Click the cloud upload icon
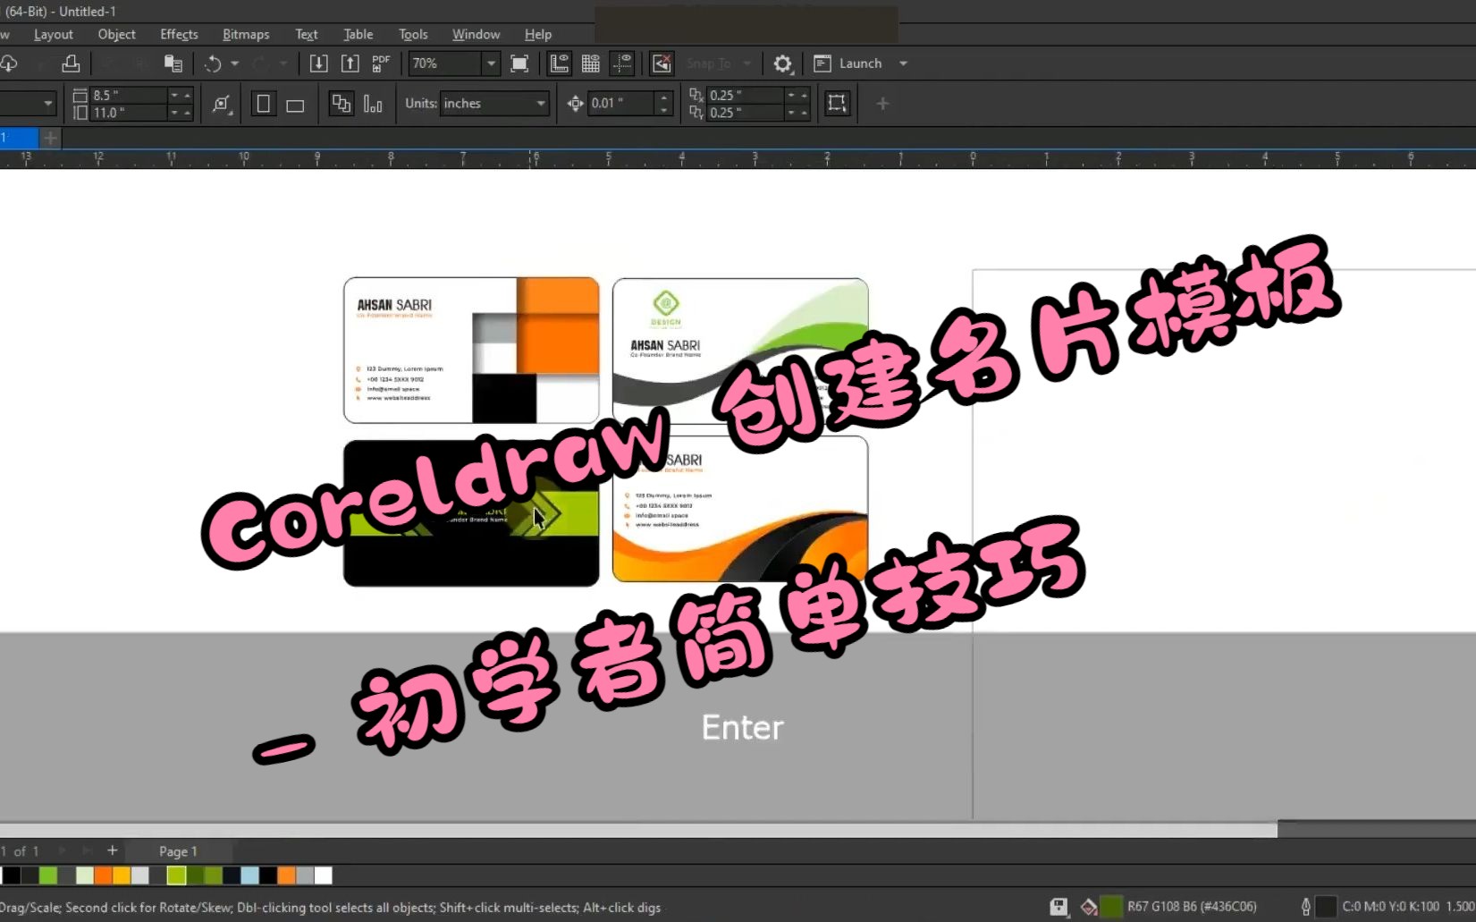 click(9, 63)
